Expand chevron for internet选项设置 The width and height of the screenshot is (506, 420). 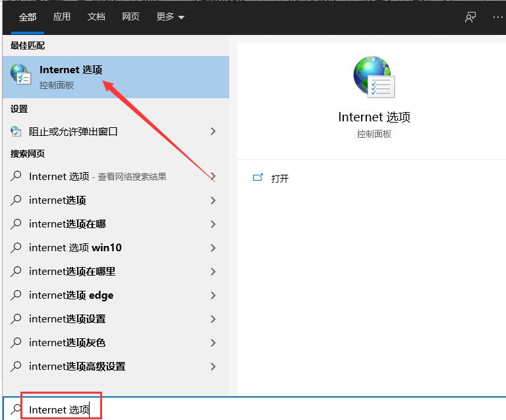(x=213, y=319)
